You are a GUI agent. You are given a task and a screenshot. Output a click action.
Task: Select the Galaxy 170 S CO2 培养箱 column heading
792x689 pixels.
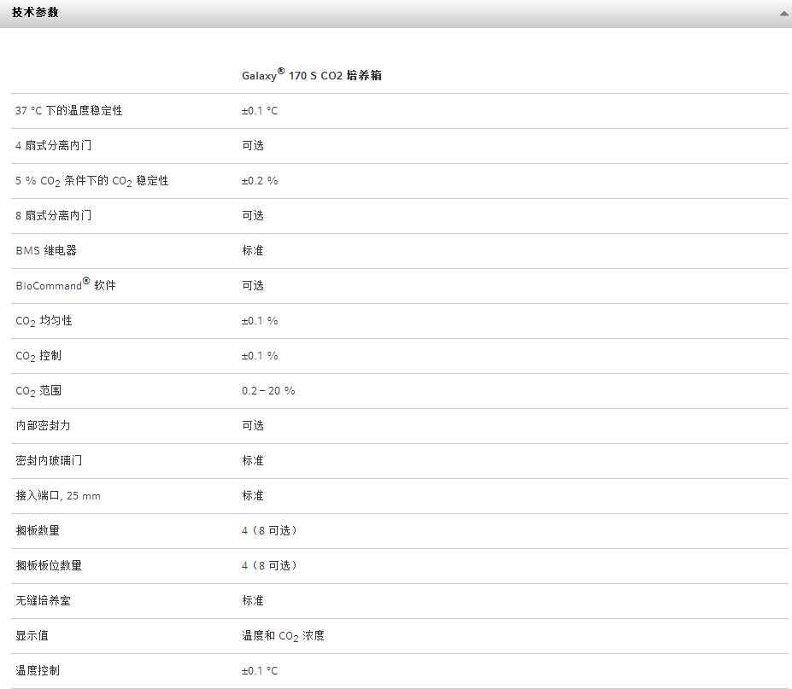point(311,75)
